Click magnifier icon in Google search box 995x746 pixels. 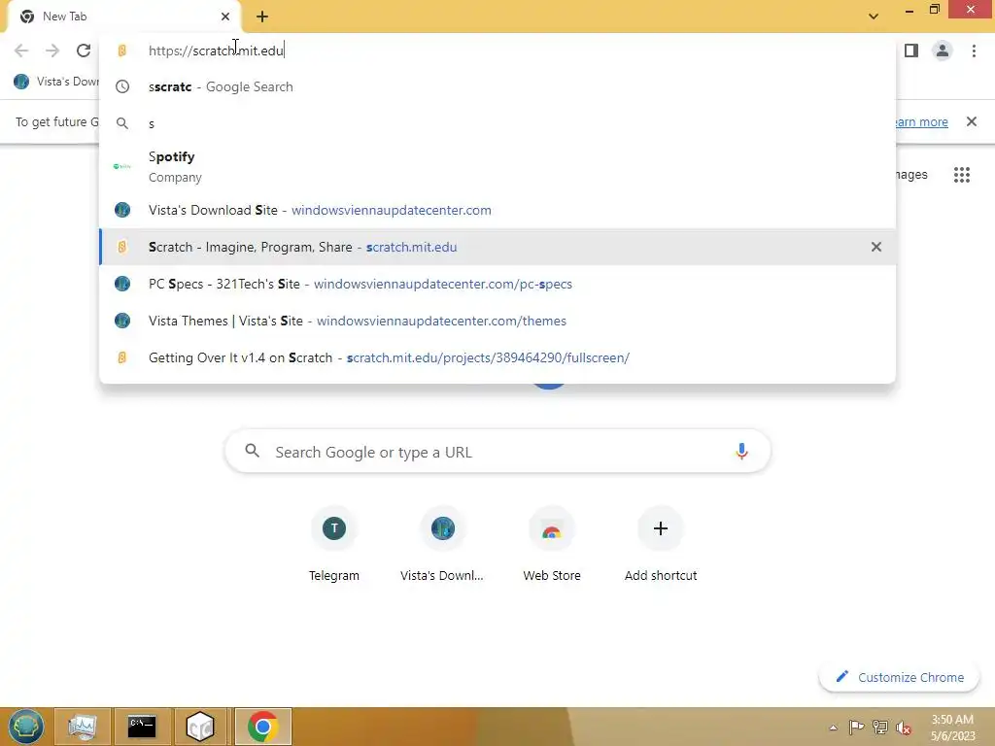coord(252,451)
